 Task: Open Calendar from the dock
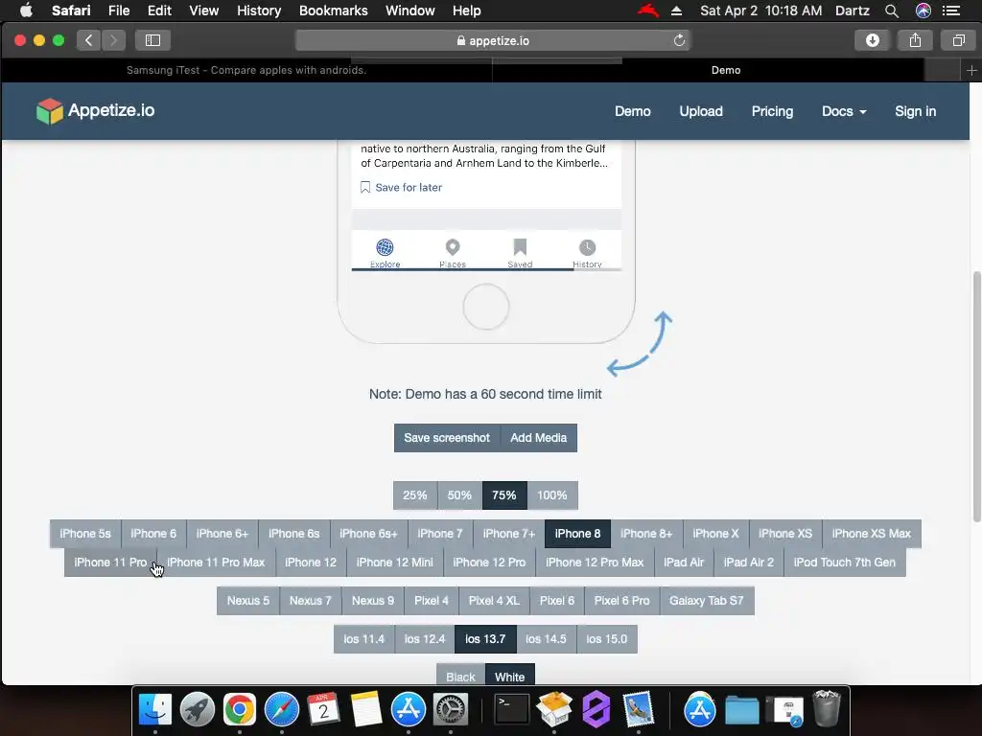[x=324, y=710]
